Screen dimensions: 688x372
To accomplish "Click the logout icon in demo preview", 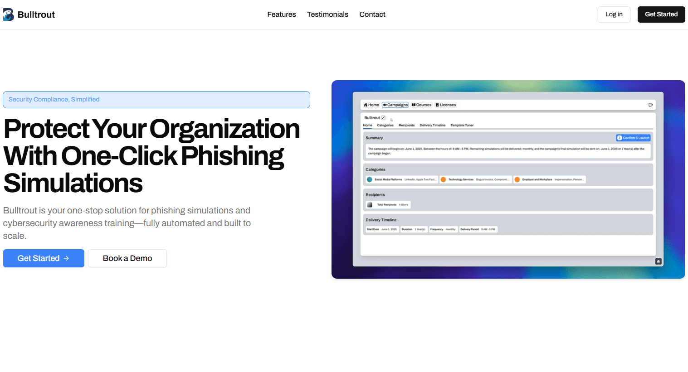I will point(650,105).
